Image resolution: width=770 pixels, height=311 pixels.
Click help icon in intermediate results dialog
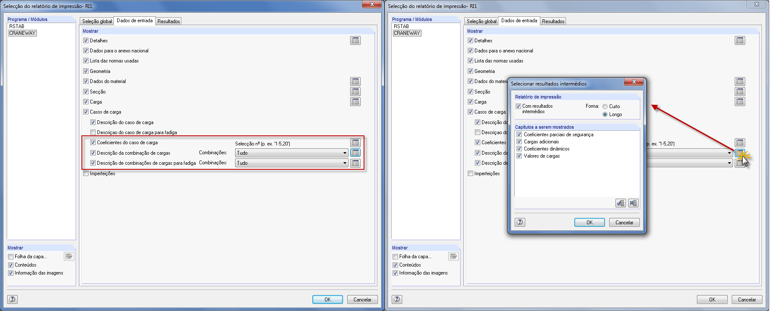520,222
